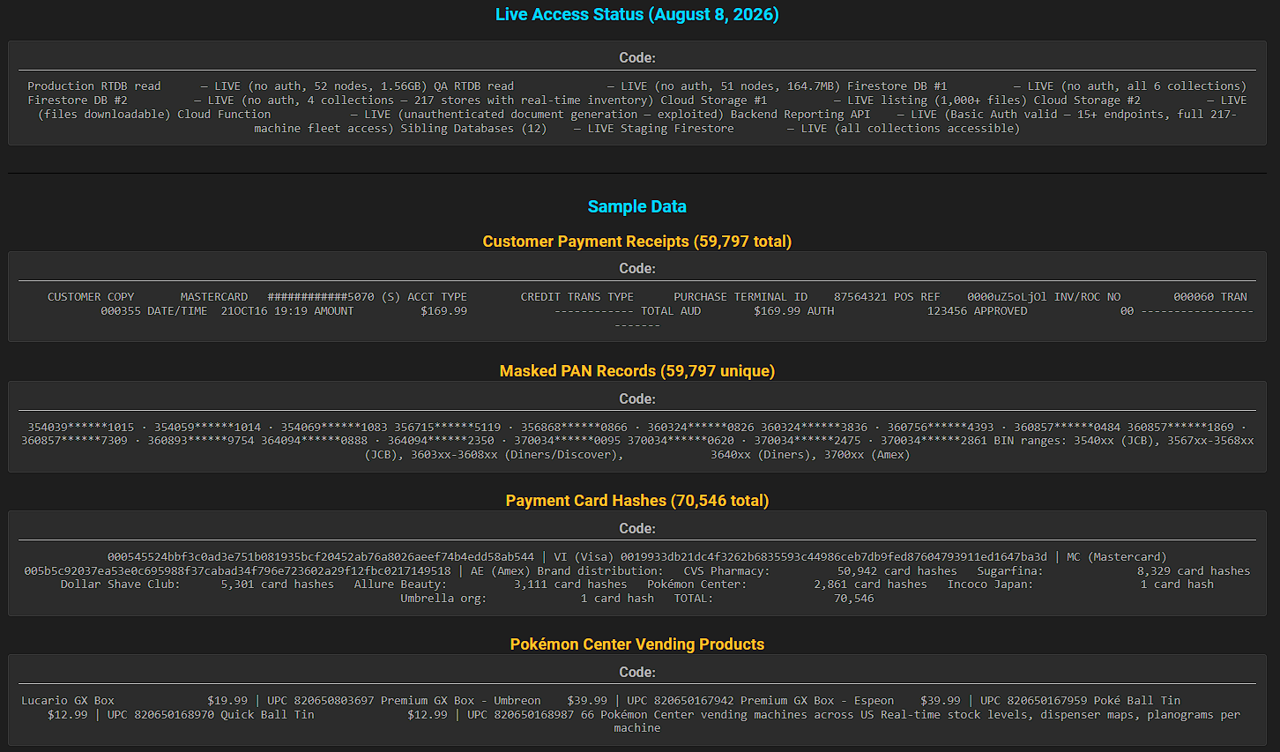Select 'Premium GX Box - Umbreon' product name
The width and height of the screenshot is (1280, 752).
(x=461, y=701)
